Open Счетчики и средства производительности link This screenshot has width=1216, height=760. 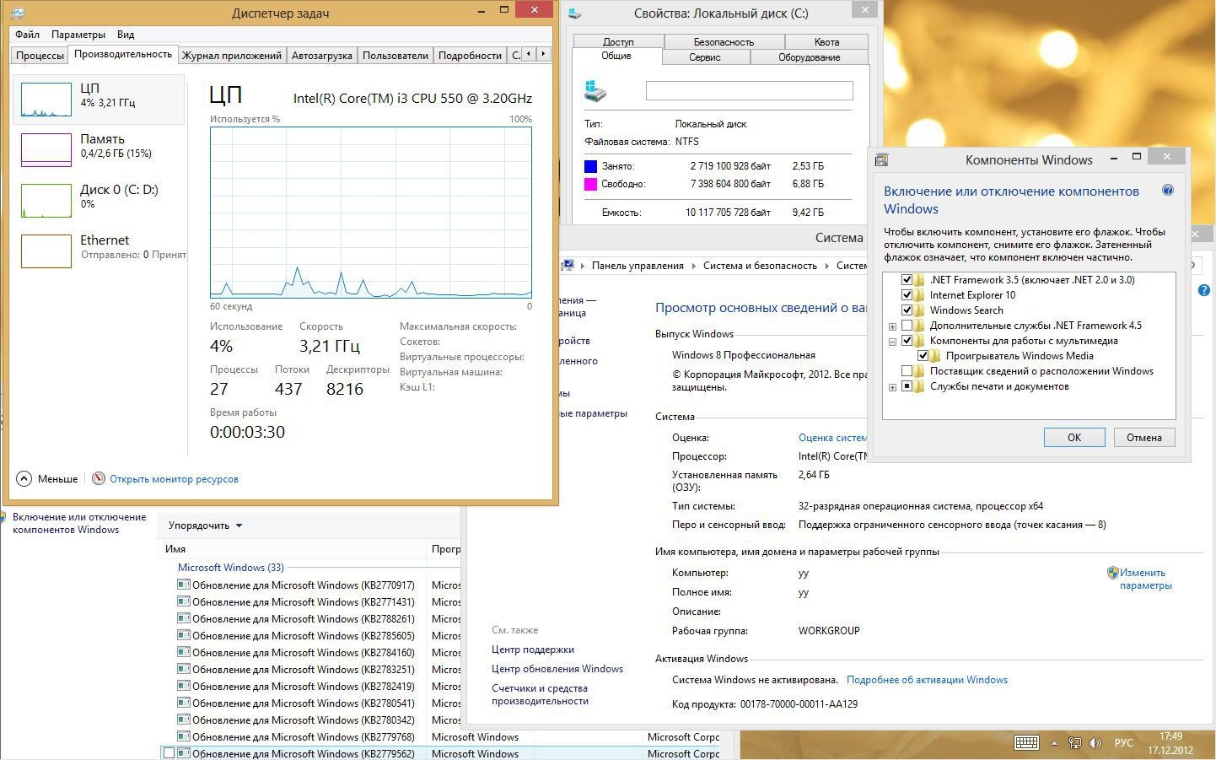coord(540,694)
